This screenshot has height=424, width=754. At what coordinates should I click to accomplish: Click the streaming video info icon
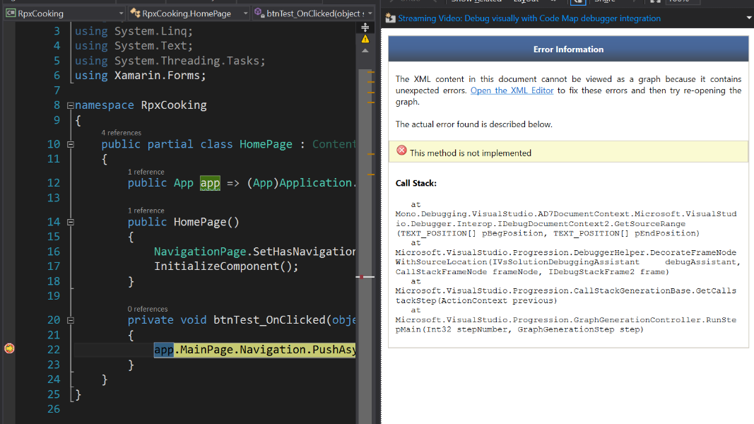[390, 18]
